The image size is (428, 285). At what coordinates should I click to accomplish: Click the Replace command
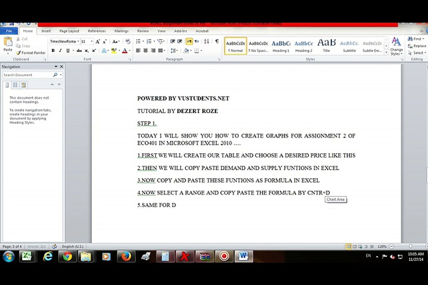tap(417, 46)
